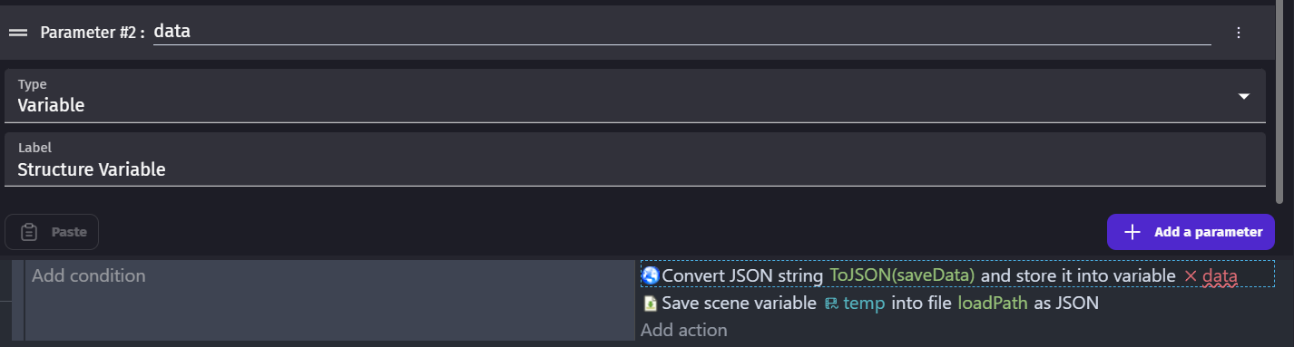Select the Type field showing Variable

coord(634,96)
